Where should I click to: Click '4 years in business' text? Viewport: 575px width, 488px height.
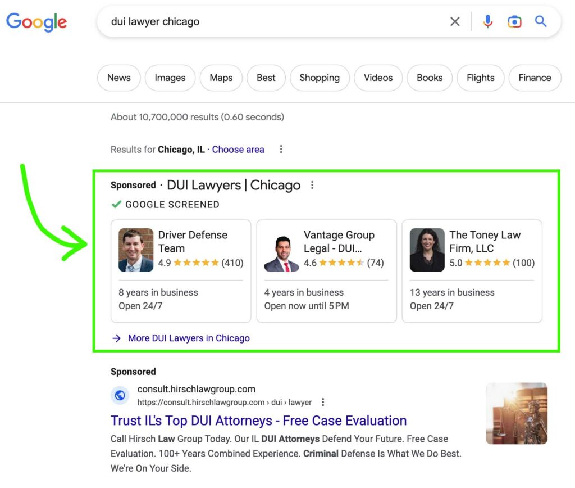point(304,293)
